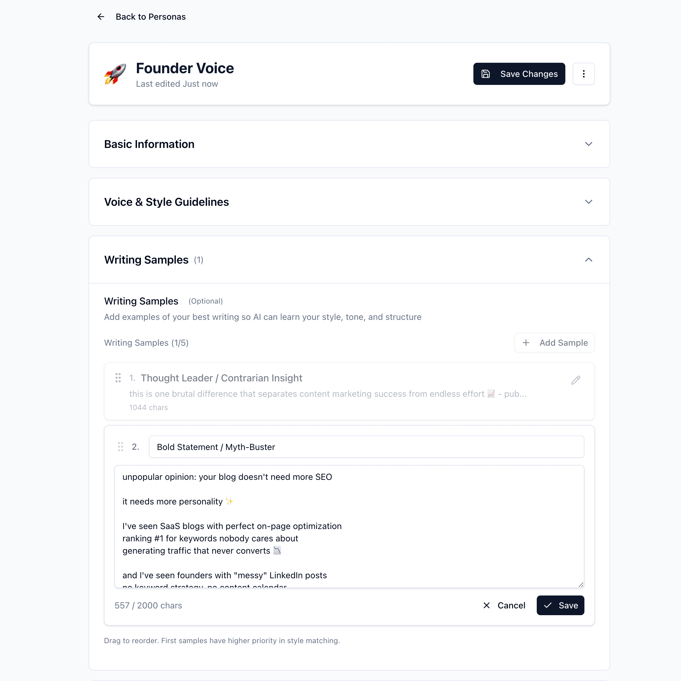
Task: Collapse the Writing Samples section
Action: coord(588,260)
